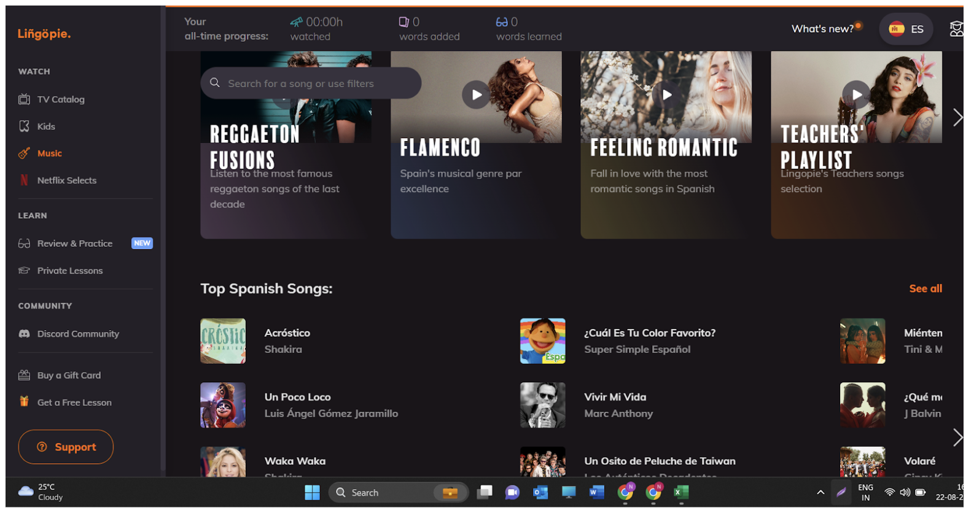Click artist name Luis Ángel Gómez Jaramillo
Screen dimensions: 974x513
pyautogui.click(x=331, y=414)
